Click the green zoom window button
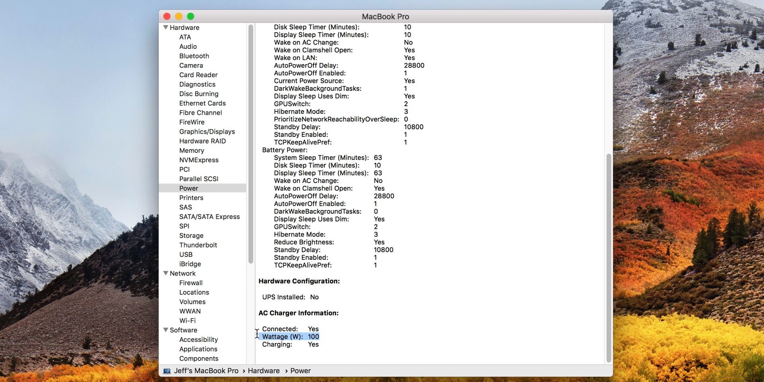 [x=191, y=16]
